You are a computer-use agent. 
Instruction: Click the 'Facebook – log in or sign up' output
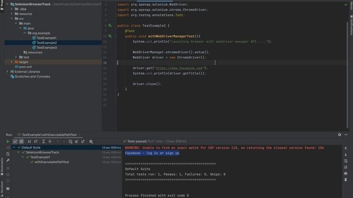pyautogui.click(x=152, y=153)
